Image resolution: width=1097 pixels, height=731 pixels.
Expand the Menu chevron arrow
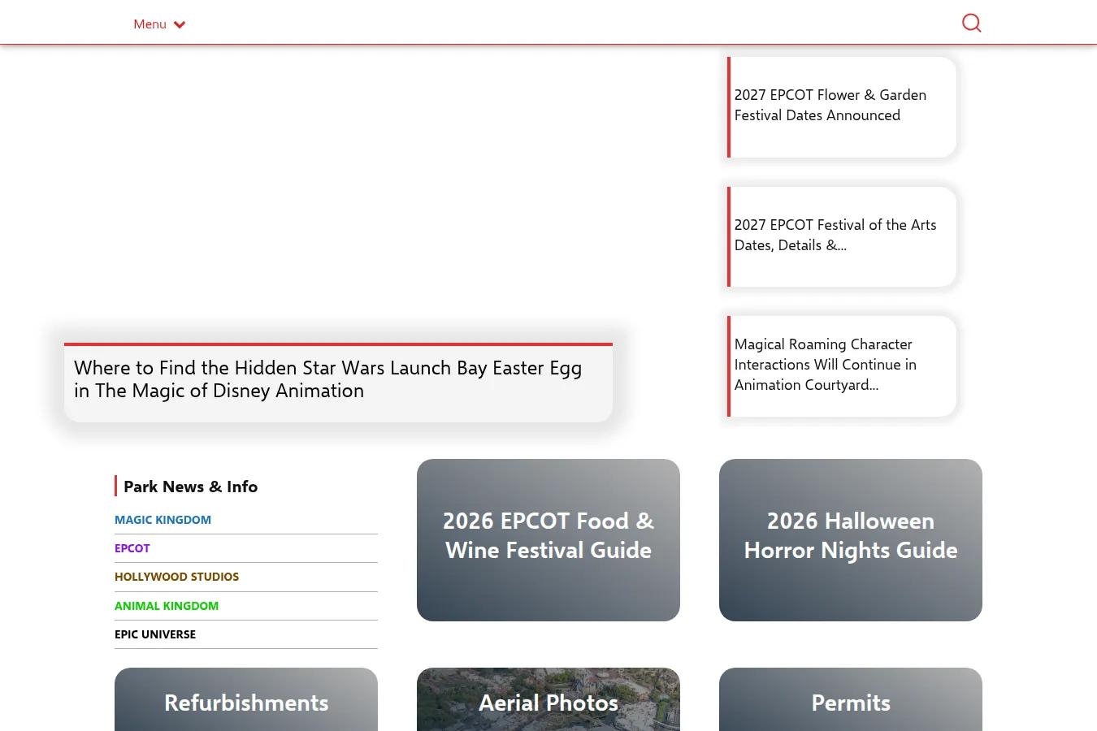click(x=180, y=24)
